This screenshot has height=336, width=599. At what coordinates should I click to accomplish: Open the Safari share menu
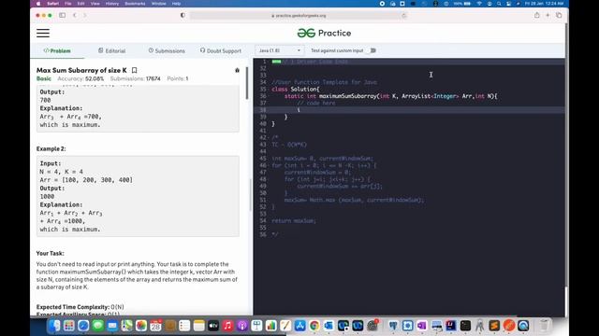pos(536,15)
